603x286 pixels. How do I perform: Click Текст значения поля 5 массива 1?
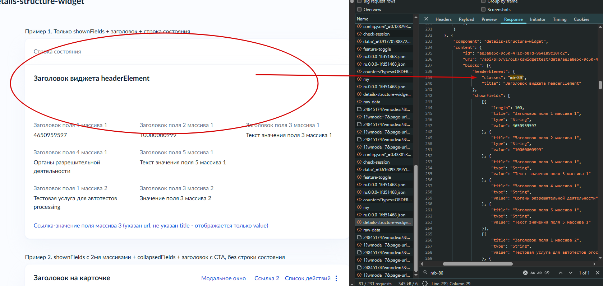(183, 163)
